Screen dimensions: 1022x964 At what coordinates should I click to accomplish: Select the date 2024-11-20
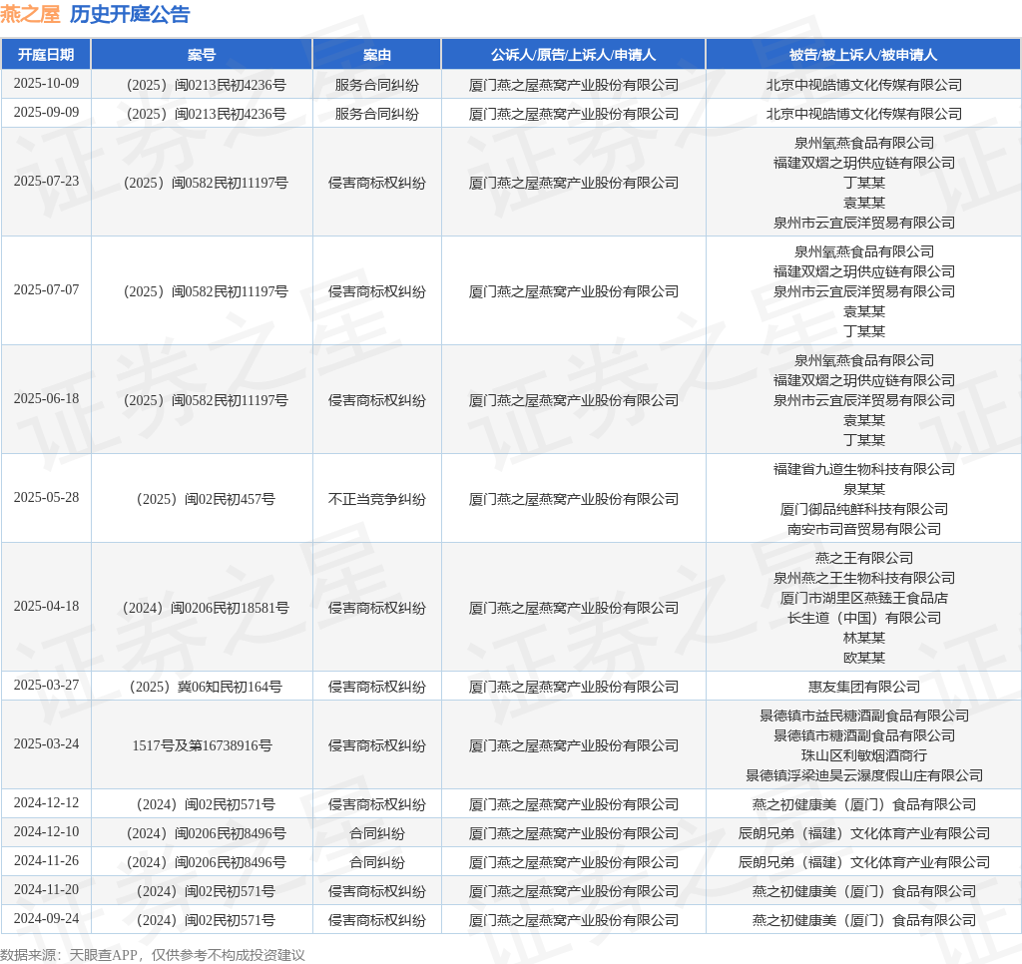(x=46, y=890)
